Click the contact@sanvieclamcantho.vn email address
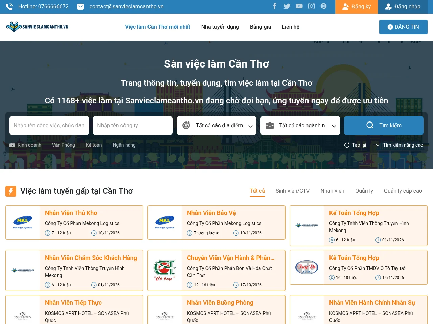Image resolution: width=433 pixels, height=324 pixels. (x=127, y=7)
